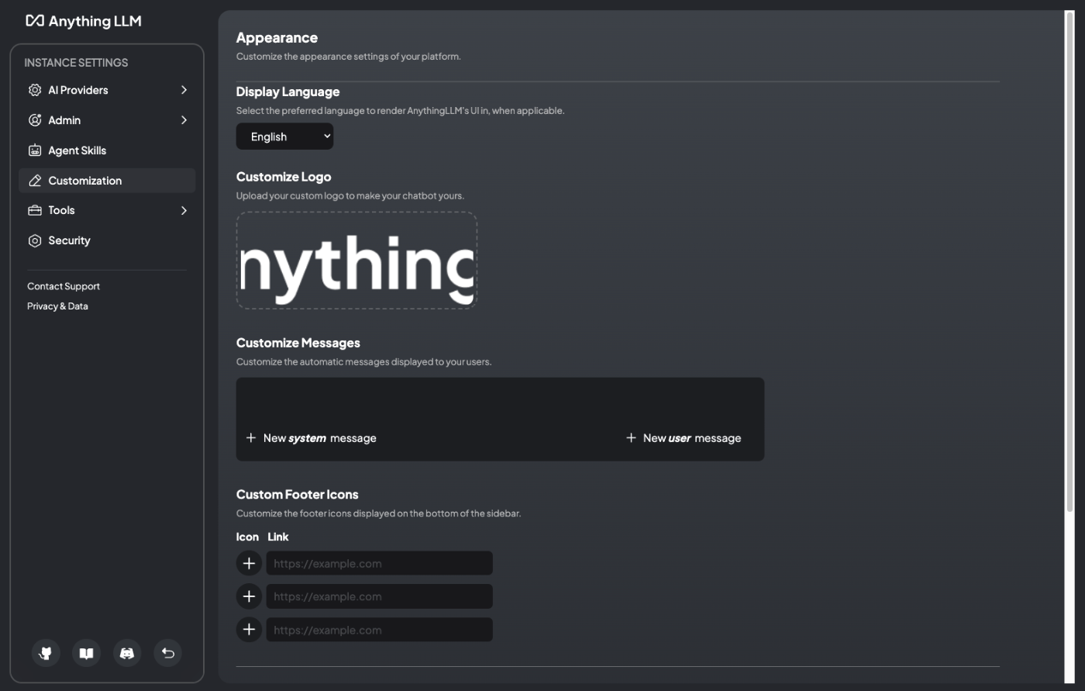Go to Agent Skills settings

pyautogui.click(x=107, y=150)
